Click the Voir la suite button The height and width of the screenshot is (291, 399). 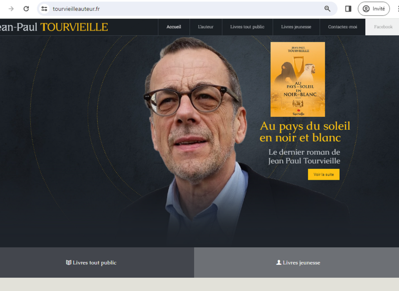(x=323, y=175)
